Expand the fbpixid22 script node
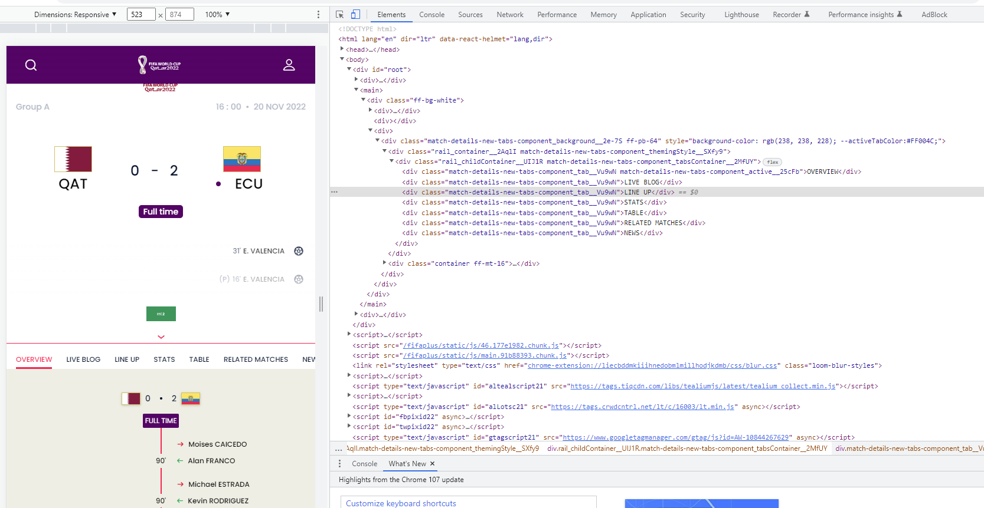Viewport: 984px width, 508px height. click(349, 417)
